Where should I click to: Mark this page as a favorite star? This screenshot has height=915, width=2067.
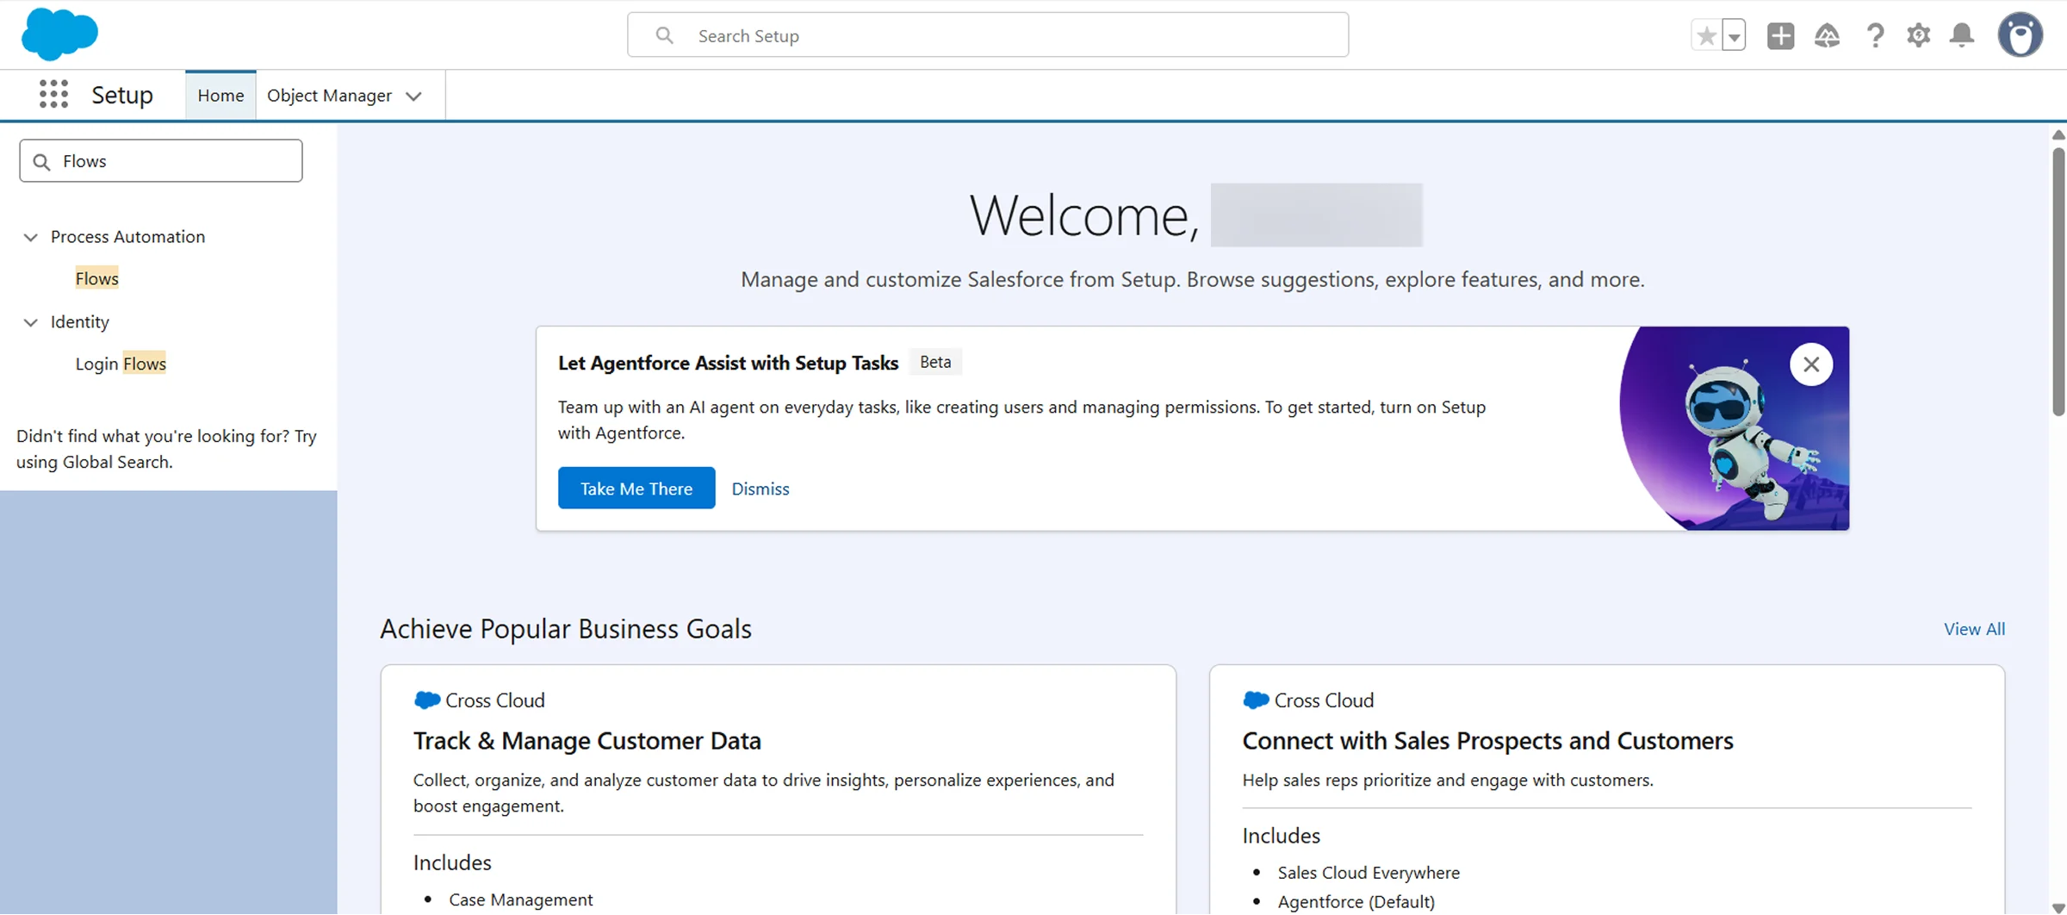pos(1706,35)
